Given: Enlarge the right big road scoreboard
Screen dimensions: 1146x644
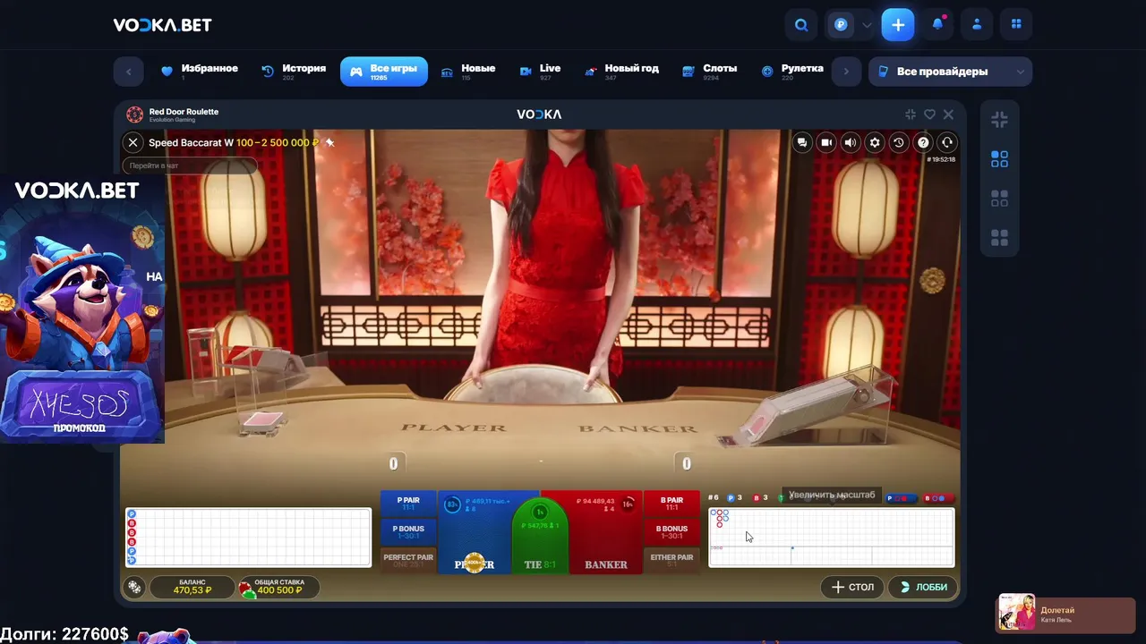Looking at the screenshot, I should pos(832,538).
